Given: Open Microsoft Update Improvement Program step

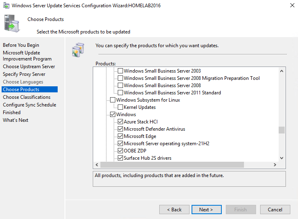Looking at the screenshot, I should (x=27, y=56).
